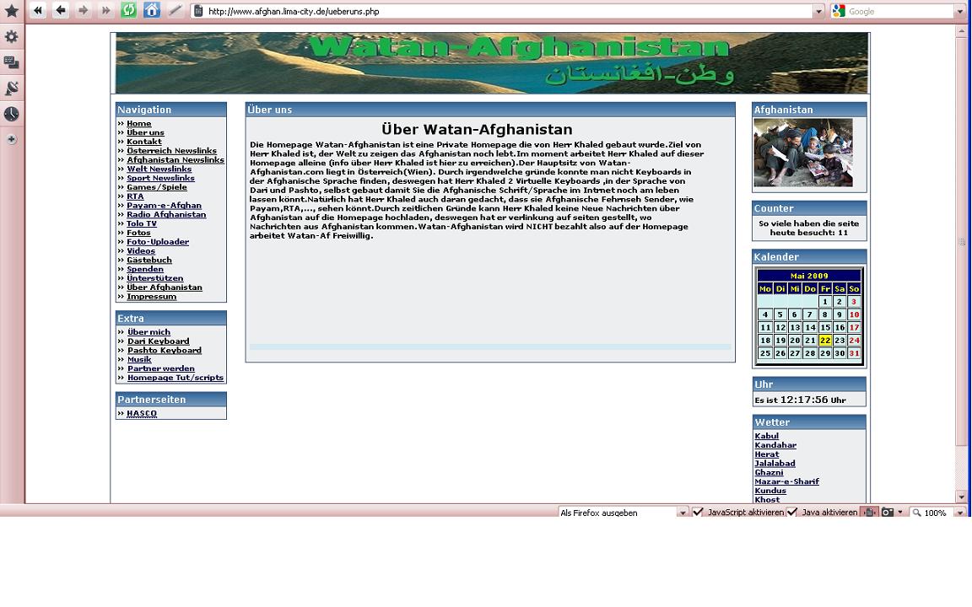Image resolution: width=972 pixels, height=607 pixels.
Task: Open the Über mich link under Extra
Action: tap(148, 332)
